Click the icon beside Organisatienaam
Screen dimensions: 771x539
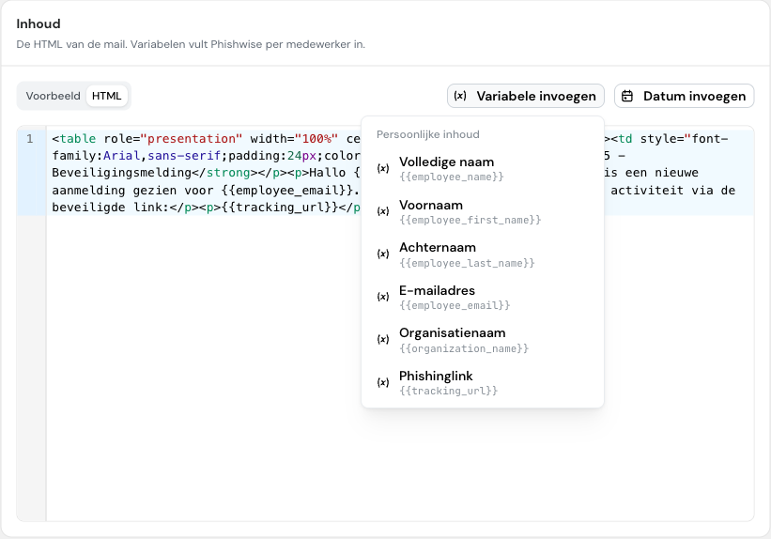coord(383,340)
